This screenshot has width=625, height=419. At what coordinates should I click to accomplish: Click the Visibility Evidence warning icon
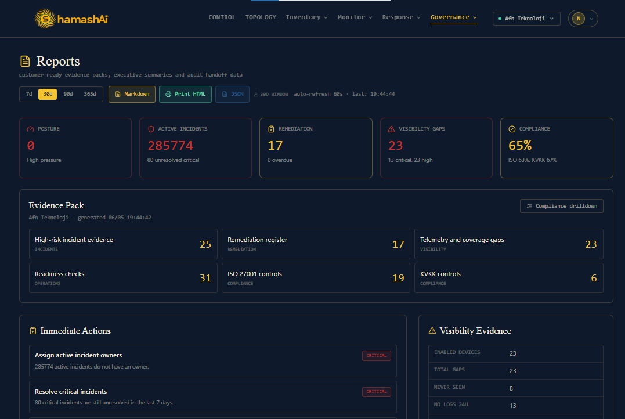tap(432, 330)
